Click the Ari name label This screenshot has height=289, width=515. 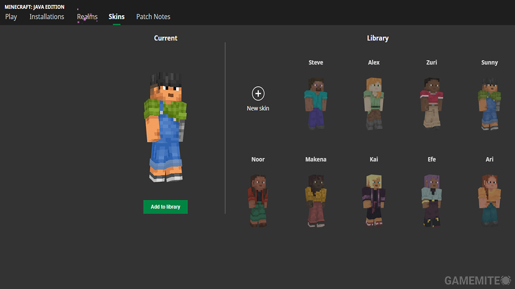point(489,159)
